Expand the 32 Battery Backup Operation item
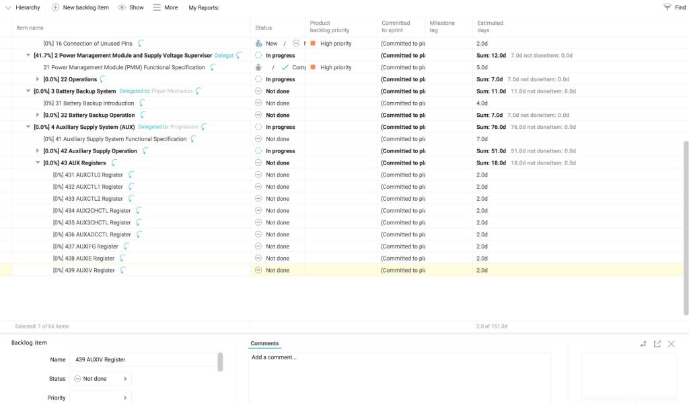Image resolution: width=689 pixels, height=403 pixels. (x=38, y=116)
